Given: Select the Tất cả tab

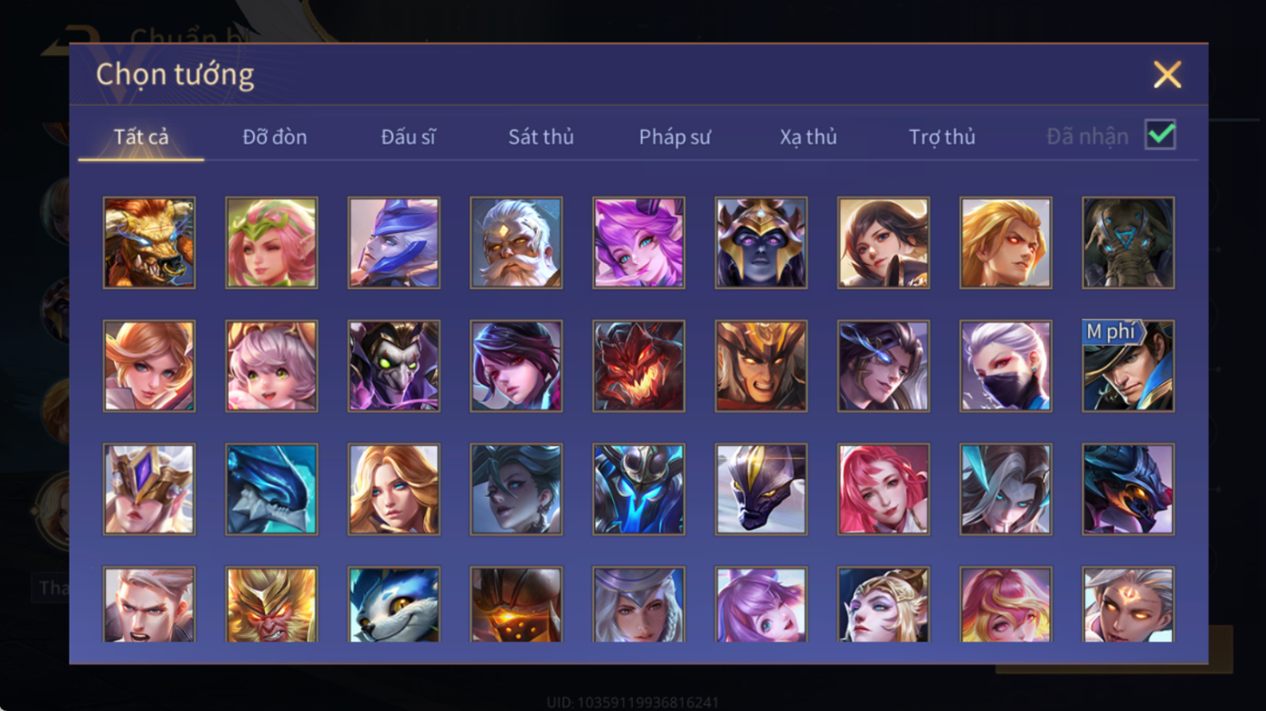Looking at the screenshot, I should (141, 137).
